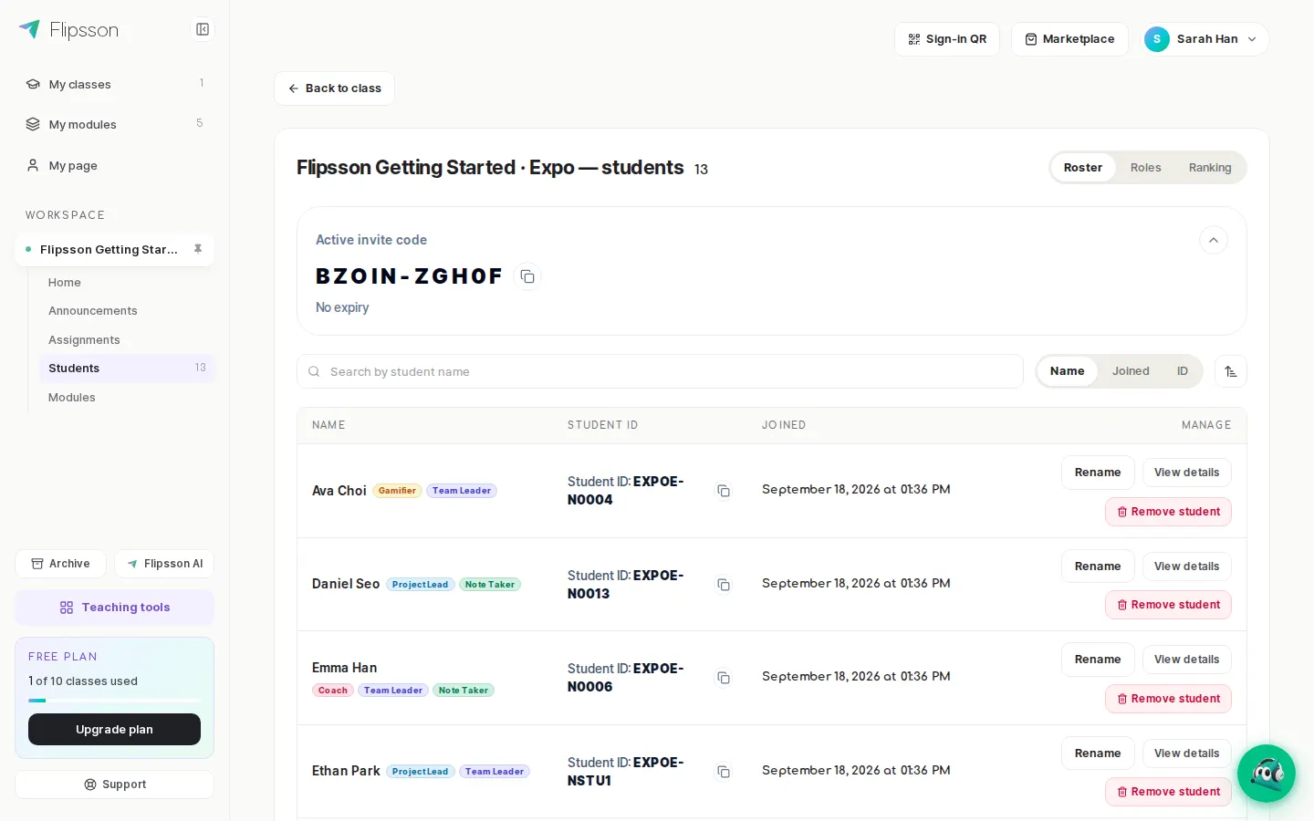Focus the student name search field

click(660, 371)
